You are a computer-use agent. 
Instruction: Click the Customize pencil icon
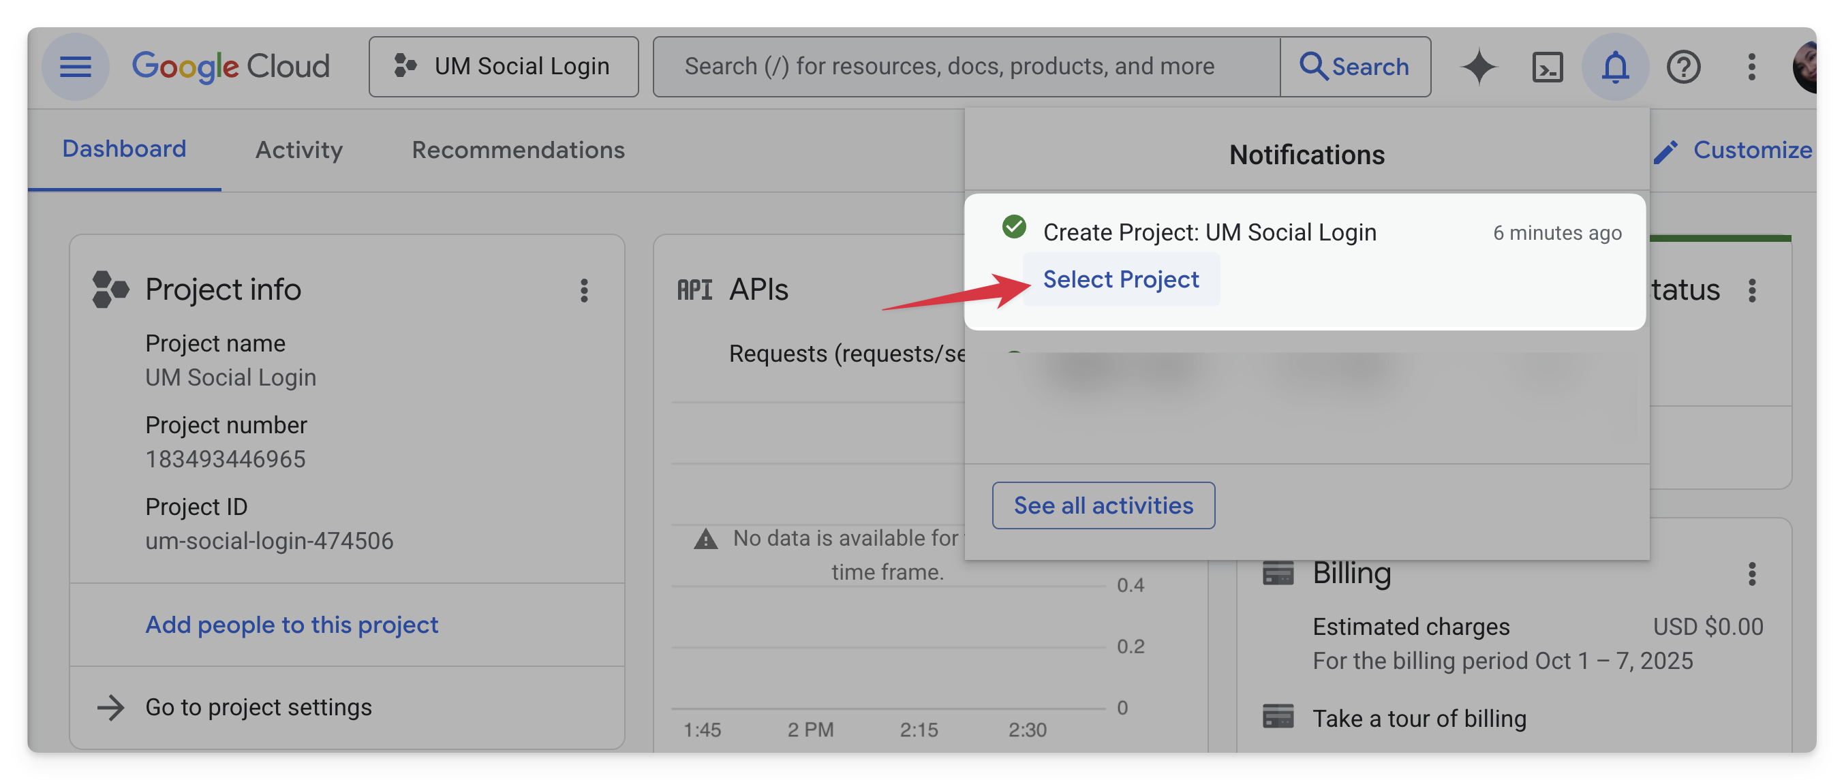[x=1665, y=151]
